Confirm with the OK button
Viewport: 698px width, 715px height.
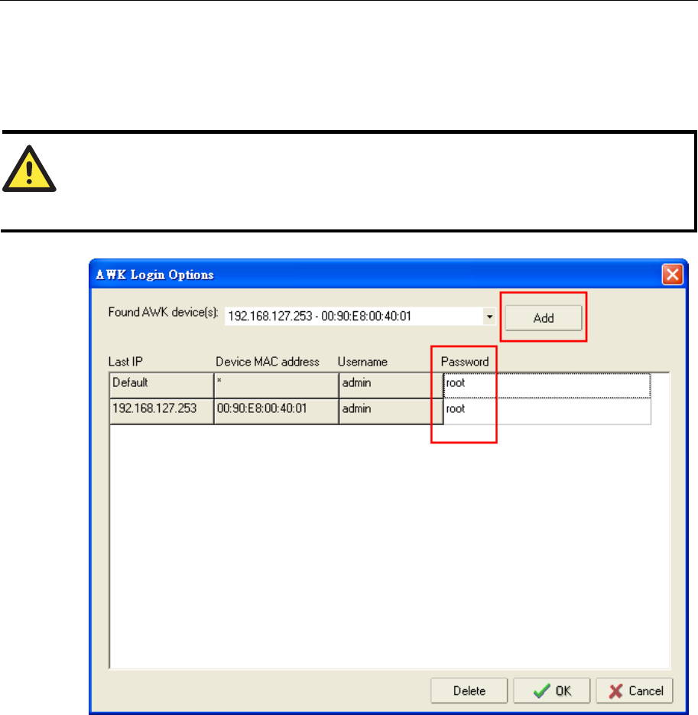click(552, 691)
